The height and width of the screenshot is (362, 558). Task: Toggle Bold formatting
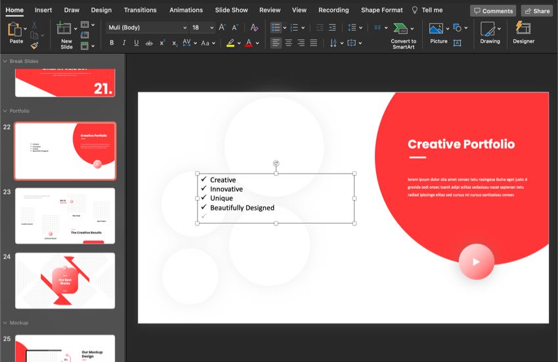point(112,43)
